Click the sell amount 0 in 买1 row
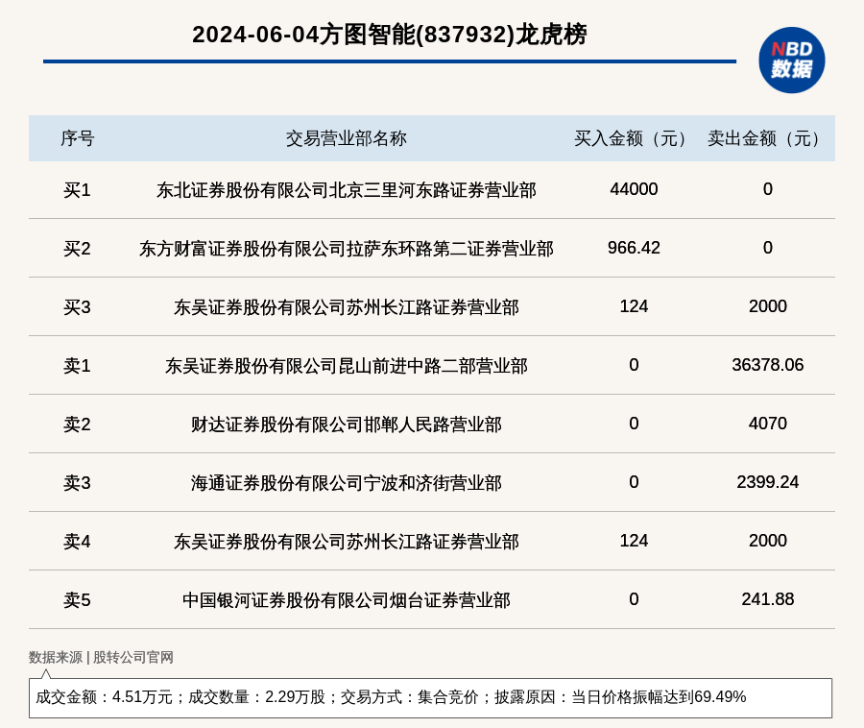 (x=768, y=189)
